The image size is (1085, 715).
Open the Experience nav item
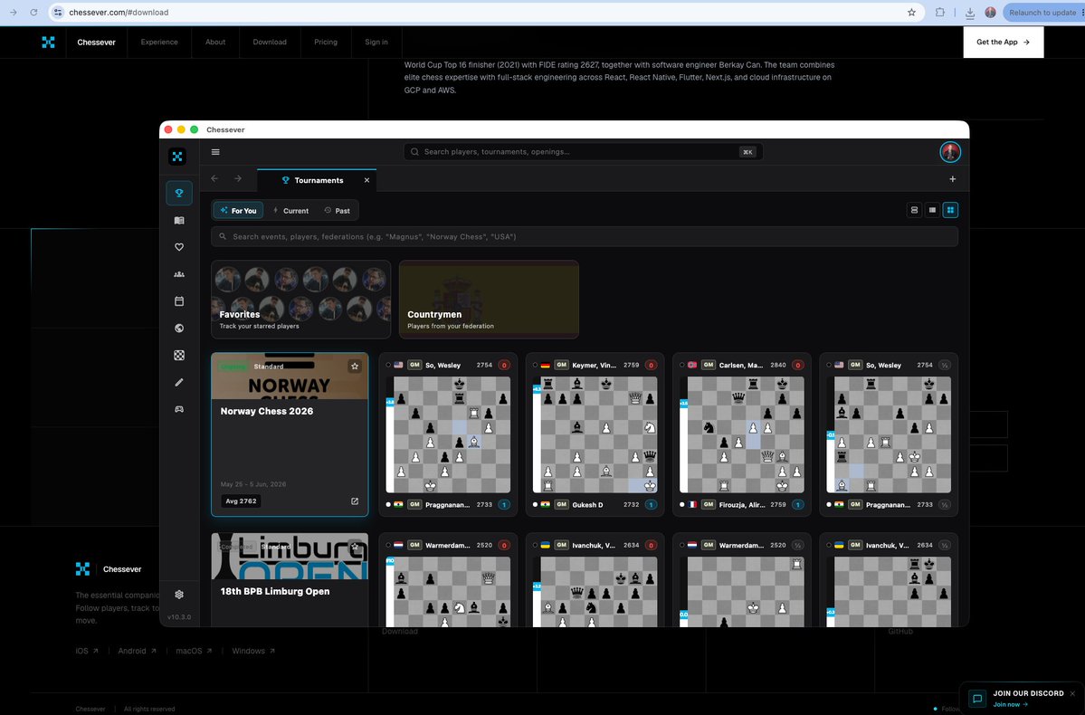159,43
